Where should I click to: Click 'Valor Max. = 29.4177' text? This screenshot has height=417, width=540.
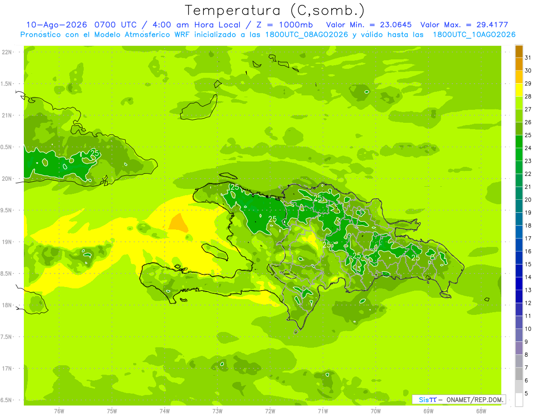pyautogui.click(x=464, y=25)
